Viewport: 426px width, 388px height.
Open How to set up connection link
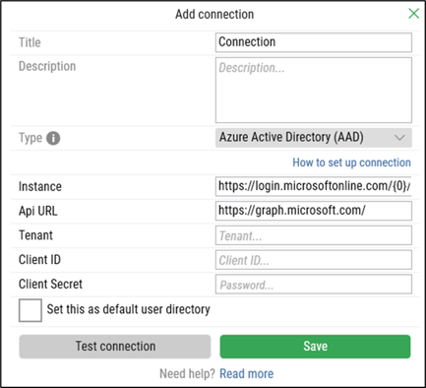point(351,162)
